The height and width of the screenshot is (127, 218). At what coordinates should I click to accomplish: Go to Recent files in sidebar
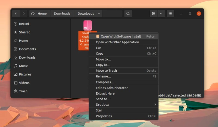click(x=24, y=24)
